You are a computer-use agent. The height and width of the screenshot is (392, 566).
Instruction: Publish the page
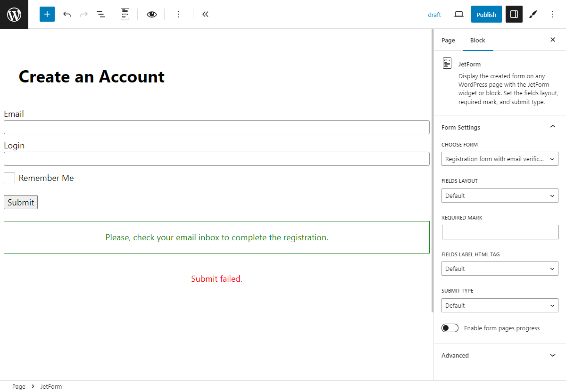pos(486,14)
